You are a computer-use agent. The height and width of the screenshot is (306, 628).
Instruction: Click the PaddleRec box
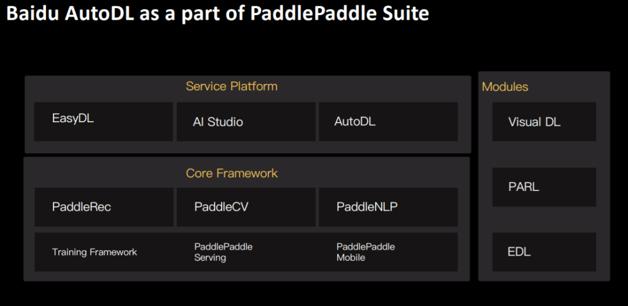[104, 207]
